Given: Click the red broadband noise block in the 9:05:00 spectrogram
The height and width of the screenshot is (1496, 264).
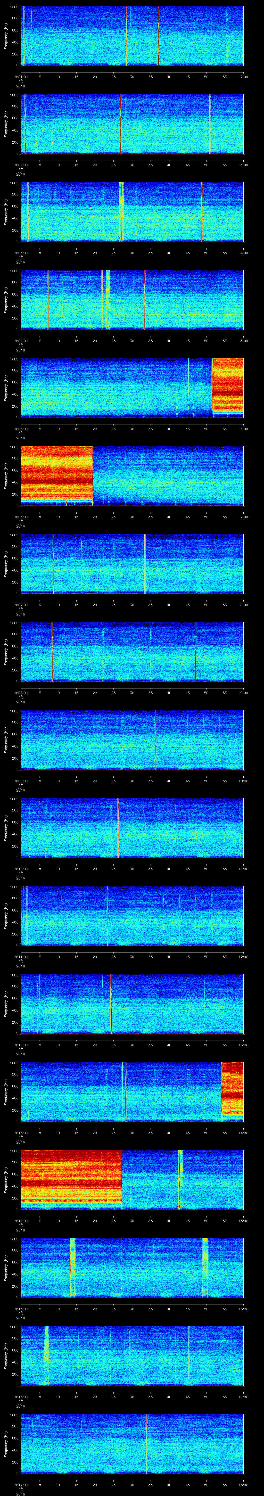Looking at the screenshot, I should click(228, 385).
